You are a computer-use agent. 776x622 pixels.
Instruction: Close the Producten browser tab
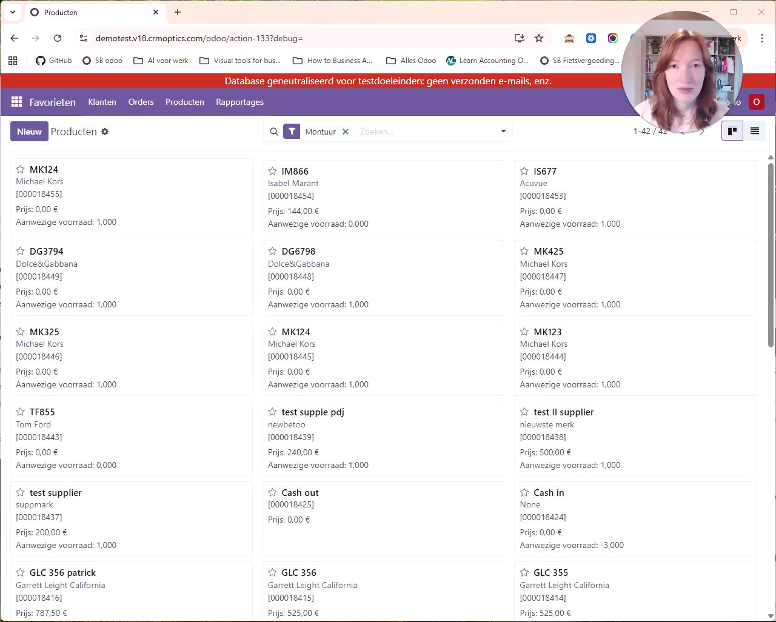tap(156, 12)
